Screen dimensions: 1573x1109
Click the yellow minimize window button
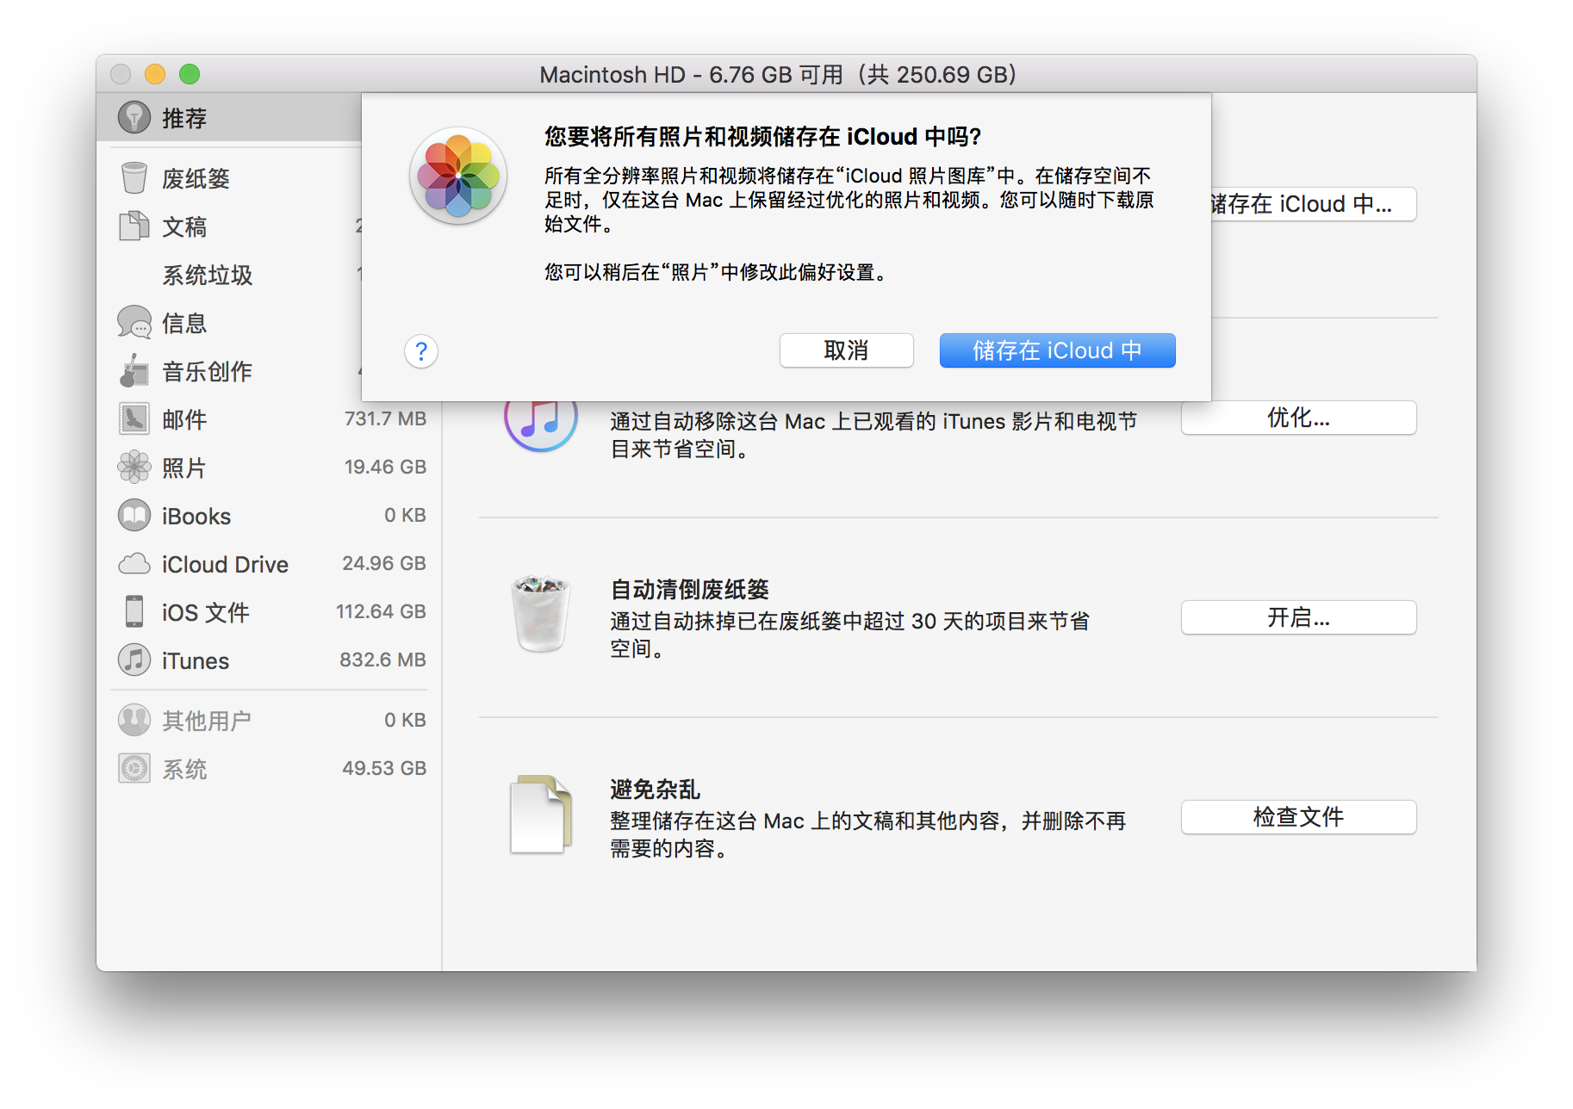155,74
